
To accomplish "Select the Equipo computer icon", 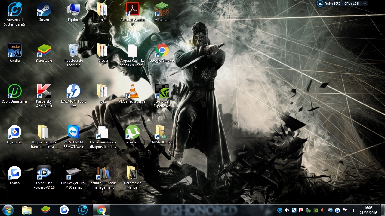I will [x=73, y=12].
